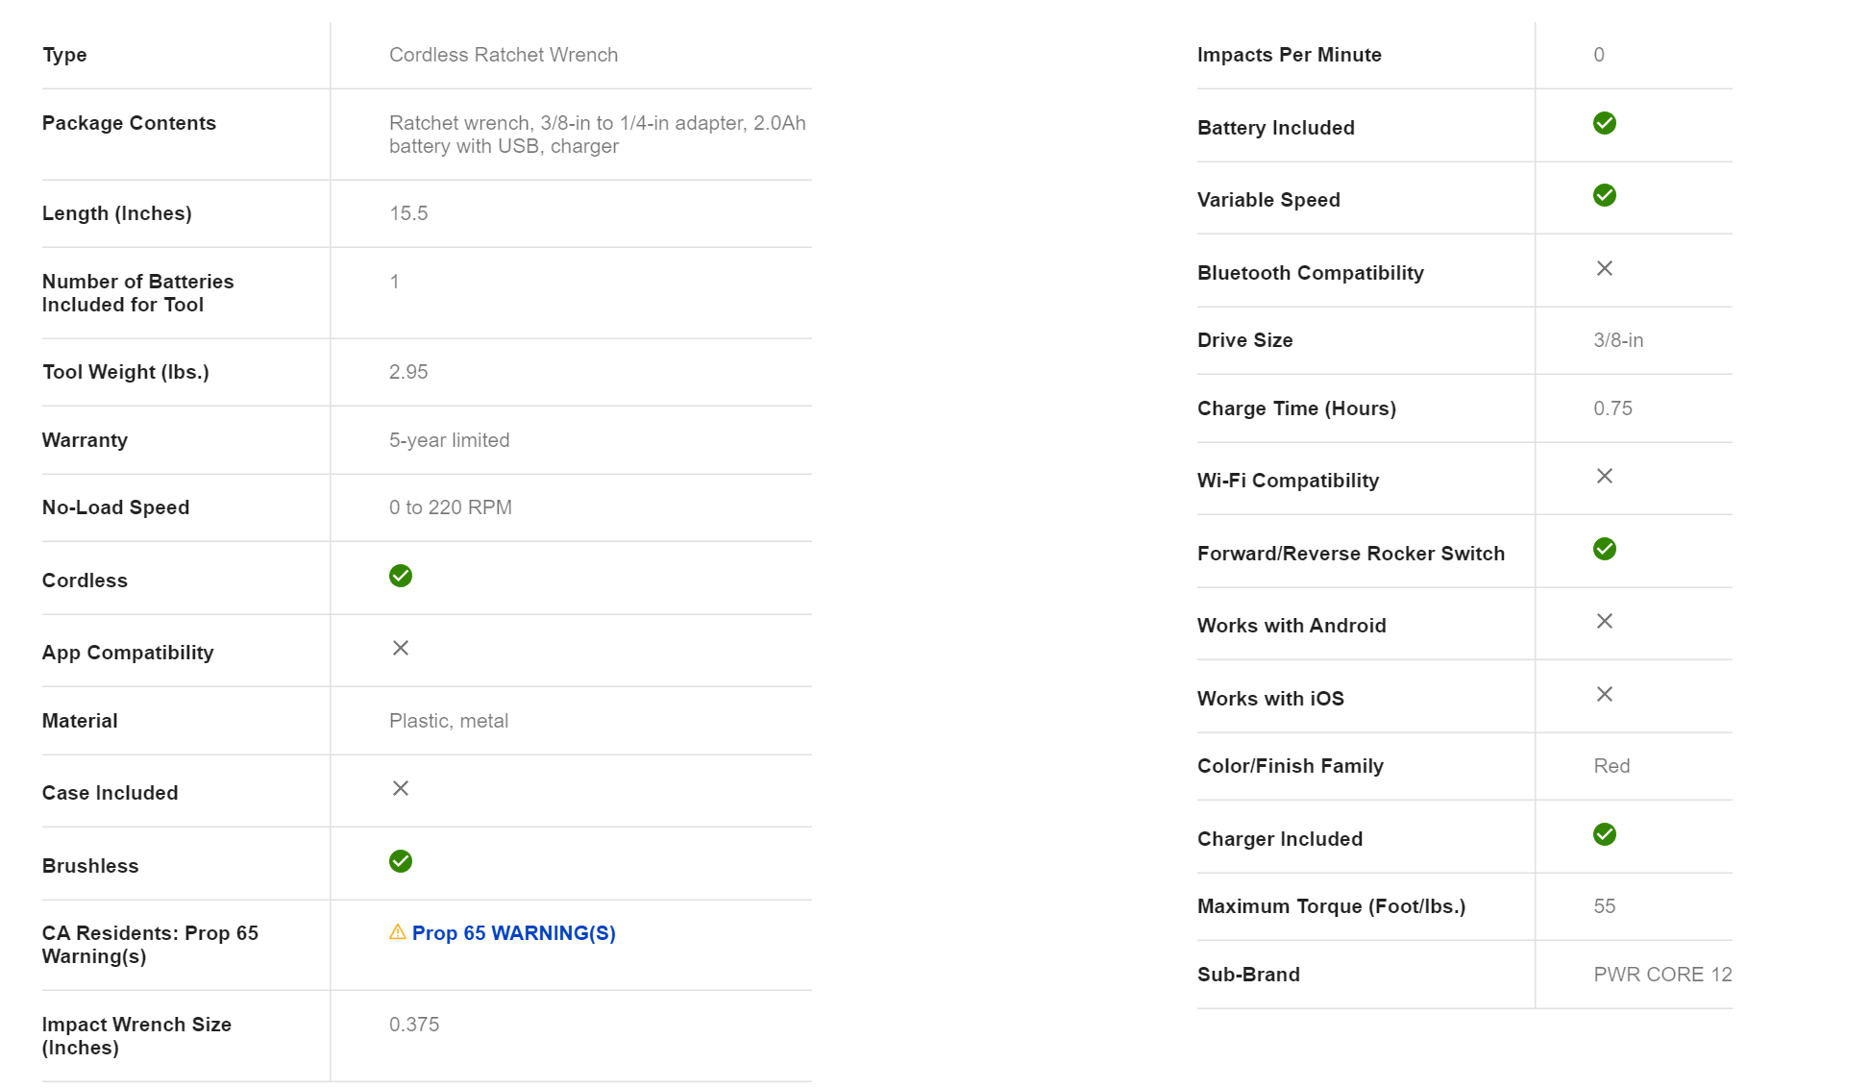1870x1088 pixels.
Task: Click the 0 to 220 RPM value
Action: (450, 507)
